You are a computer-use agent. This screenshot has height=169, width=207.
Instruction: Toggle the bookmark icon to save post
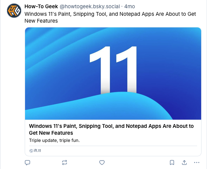point(172,162)
